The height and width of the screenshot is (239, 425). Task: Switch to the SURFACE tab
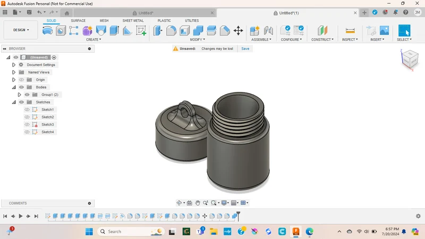point(78,21)
